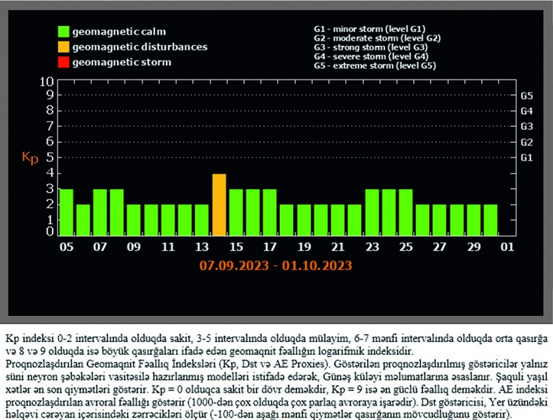
Task: Click the date range 07.09.2023 - 01.10.2023
Action: pyautogui.click(x=275, y=265)
